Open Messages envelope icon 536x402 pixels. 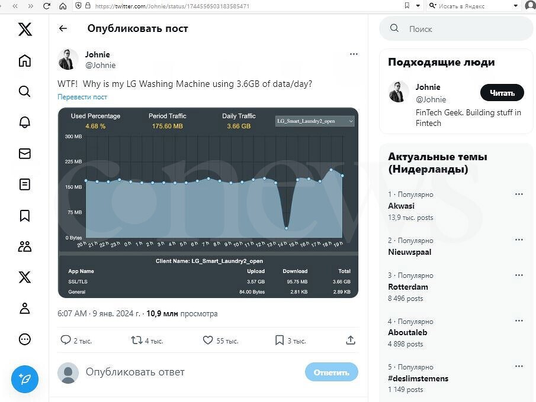pos(24,154)
